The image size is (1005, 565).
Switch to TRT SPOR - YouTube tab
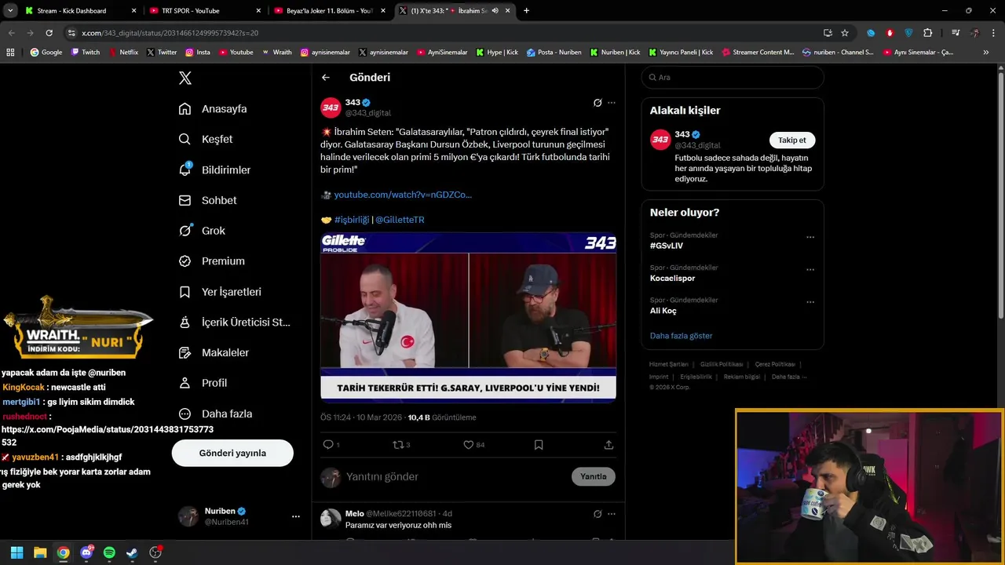tap(203, 11)
